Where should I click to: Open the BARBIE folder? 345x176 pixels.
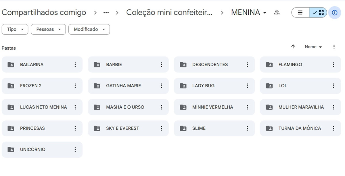point(128,65)
